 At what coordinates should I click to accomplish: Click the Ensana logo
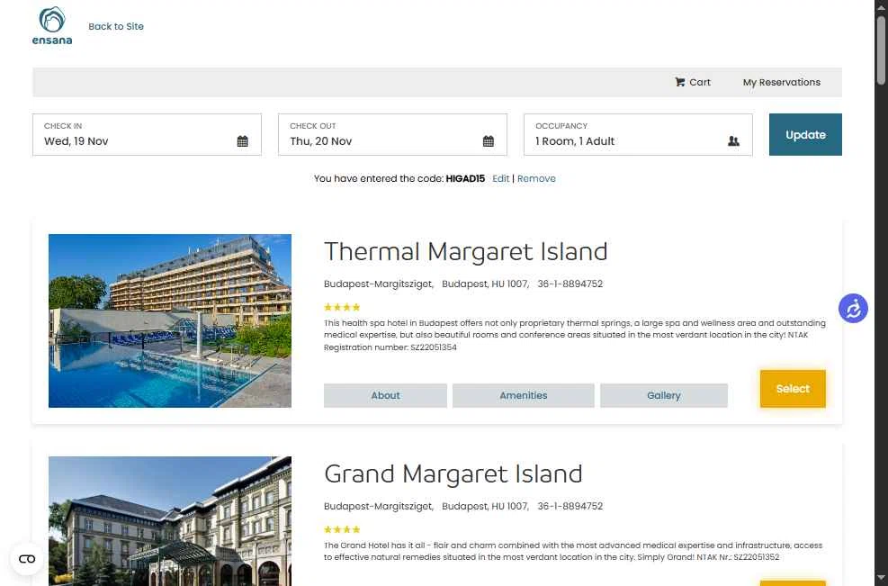[51, 25]
